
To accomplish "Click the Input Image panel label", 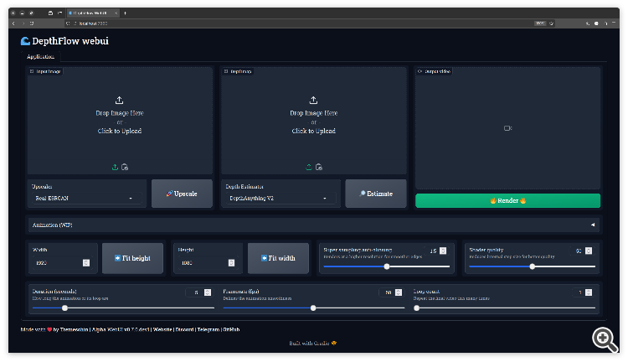I will pos(45,71).
